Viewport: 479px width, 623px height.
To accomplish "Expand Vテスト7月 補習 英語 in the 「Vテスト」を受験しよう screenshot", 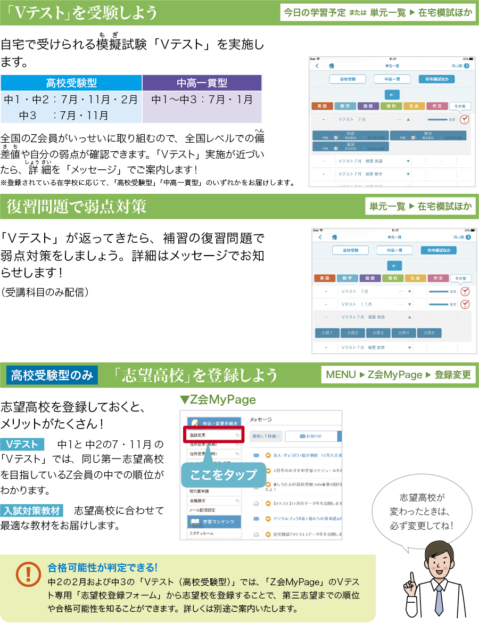I will (x=408, y=161).
